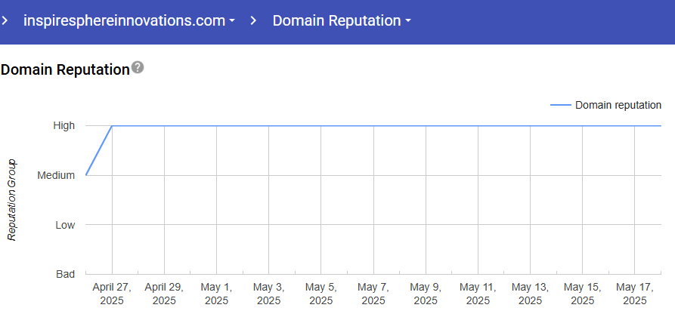Click the blue line marker in the legend

560,105
